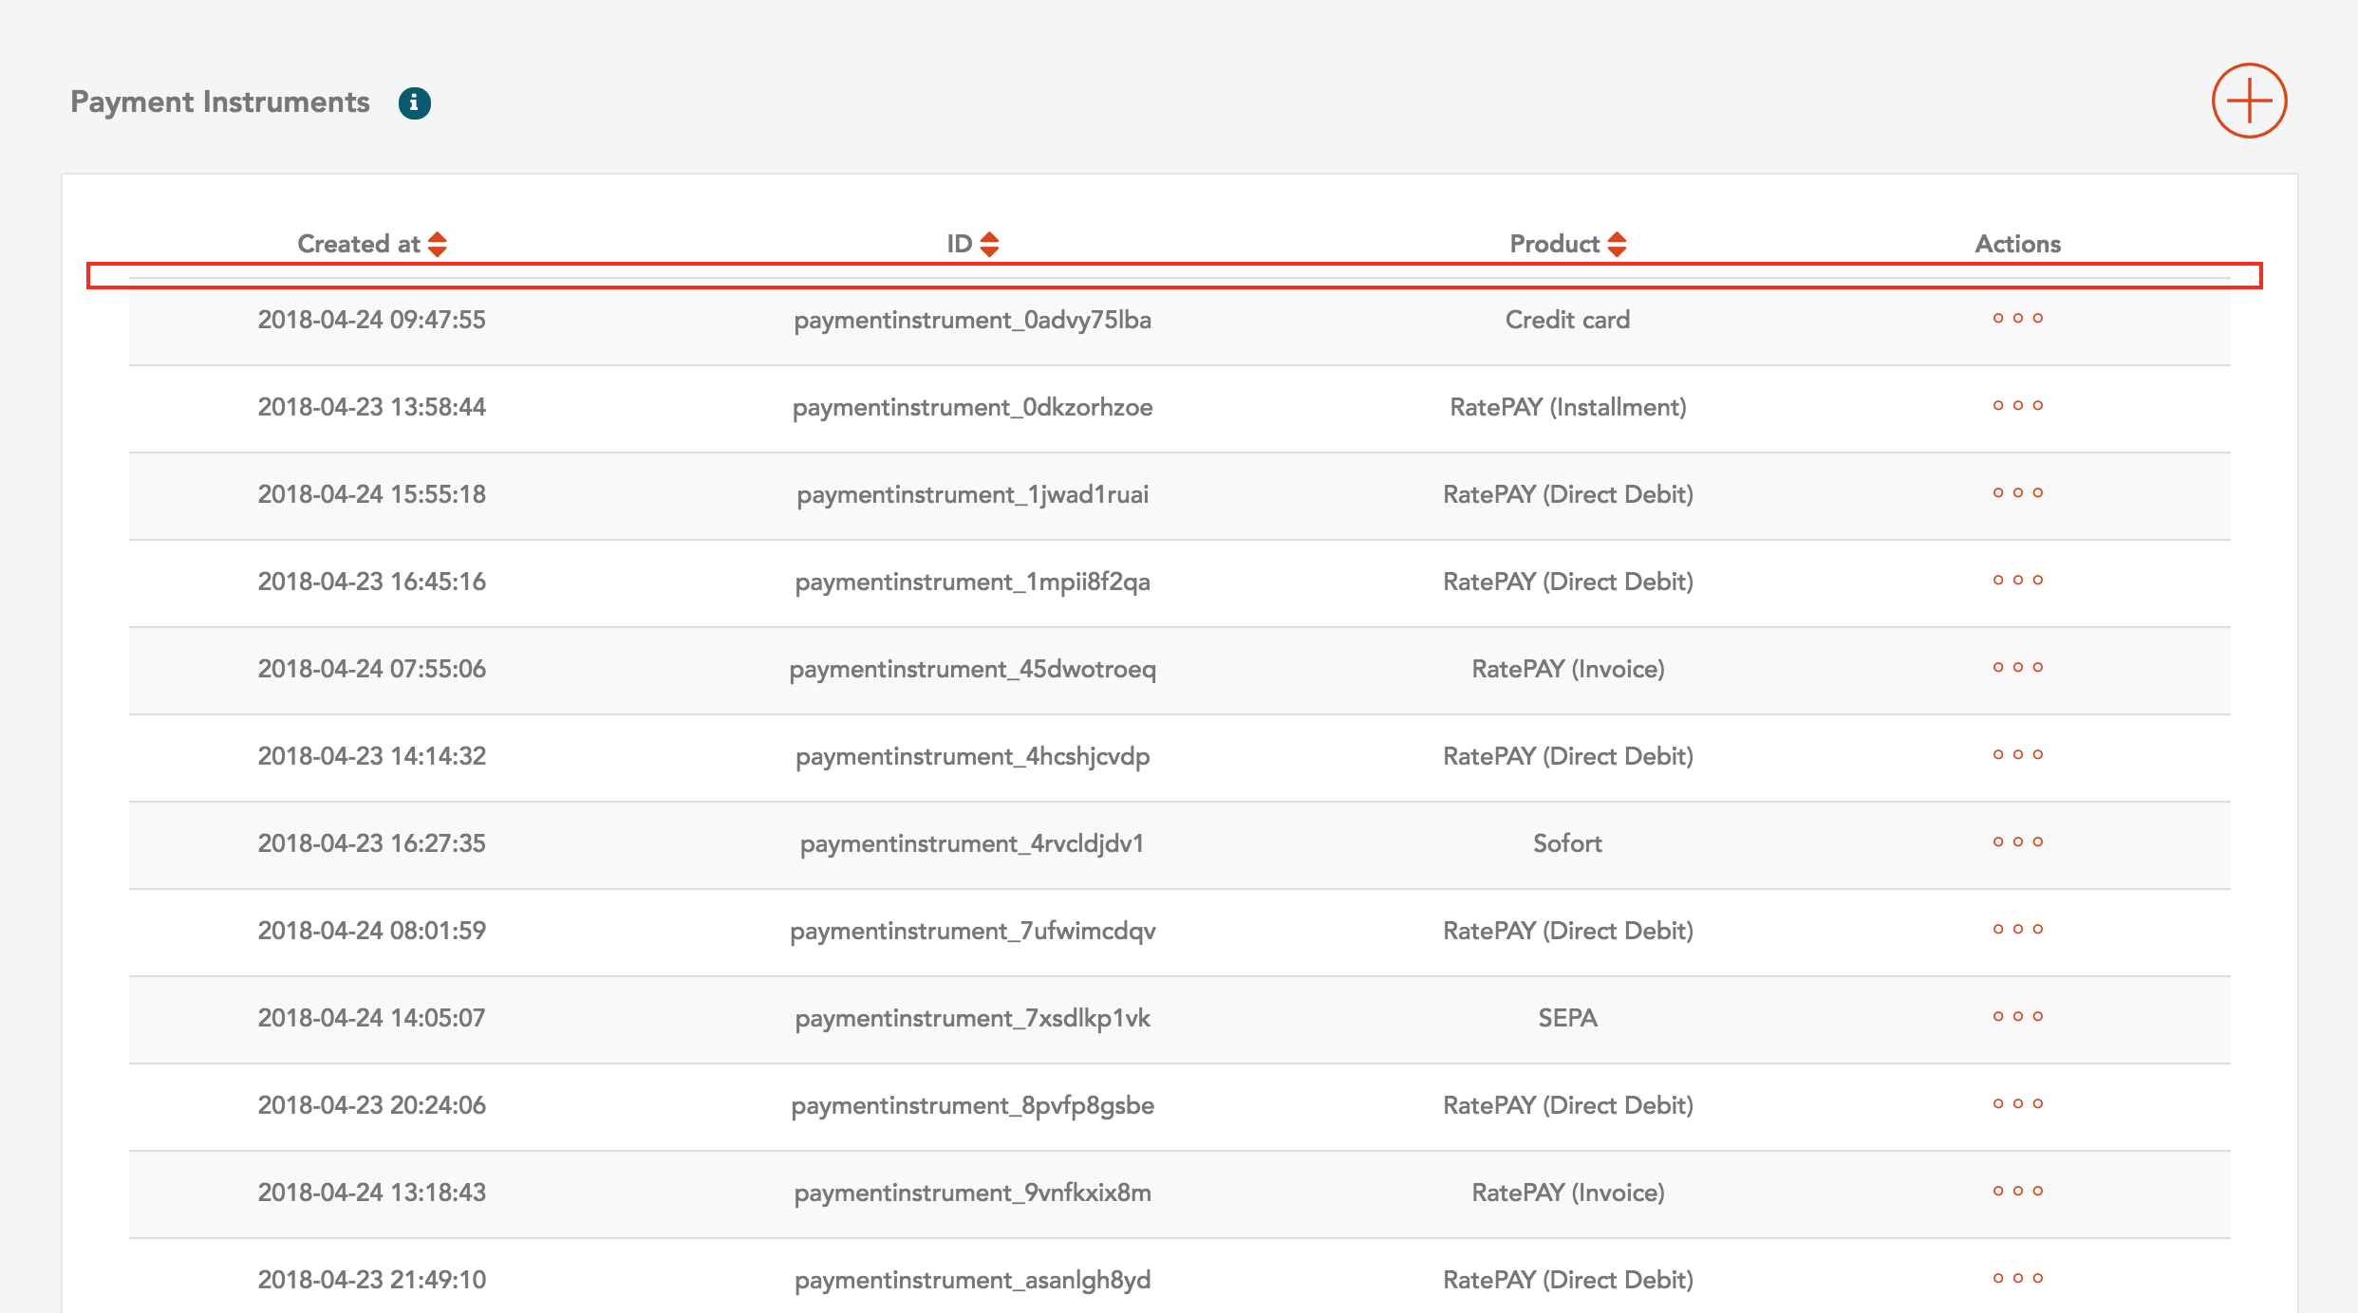The width and height of the screenshot is (2358, 1313).
Task: Open actions dots for SEPA row
Action: point(2017,1017)
